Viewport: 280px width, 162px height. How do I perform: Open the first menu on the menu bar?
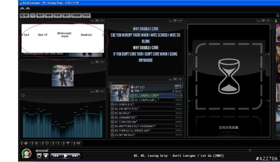point(24,16)
